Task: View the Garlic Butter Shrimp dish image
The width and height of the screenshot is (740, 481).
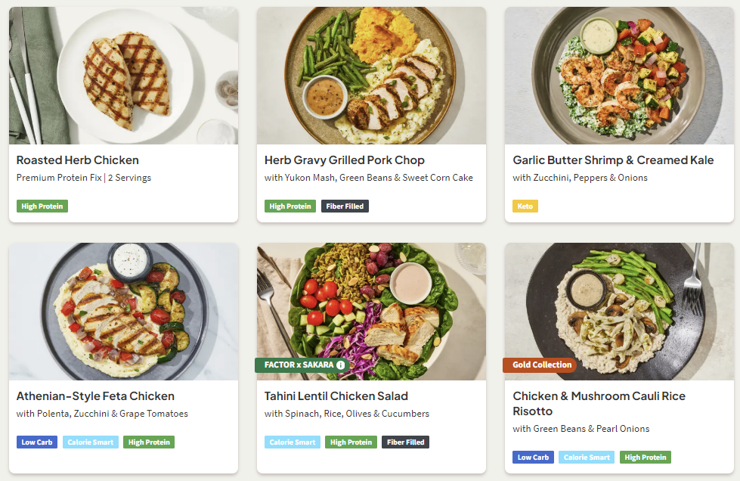Action: tap(619, 76)
